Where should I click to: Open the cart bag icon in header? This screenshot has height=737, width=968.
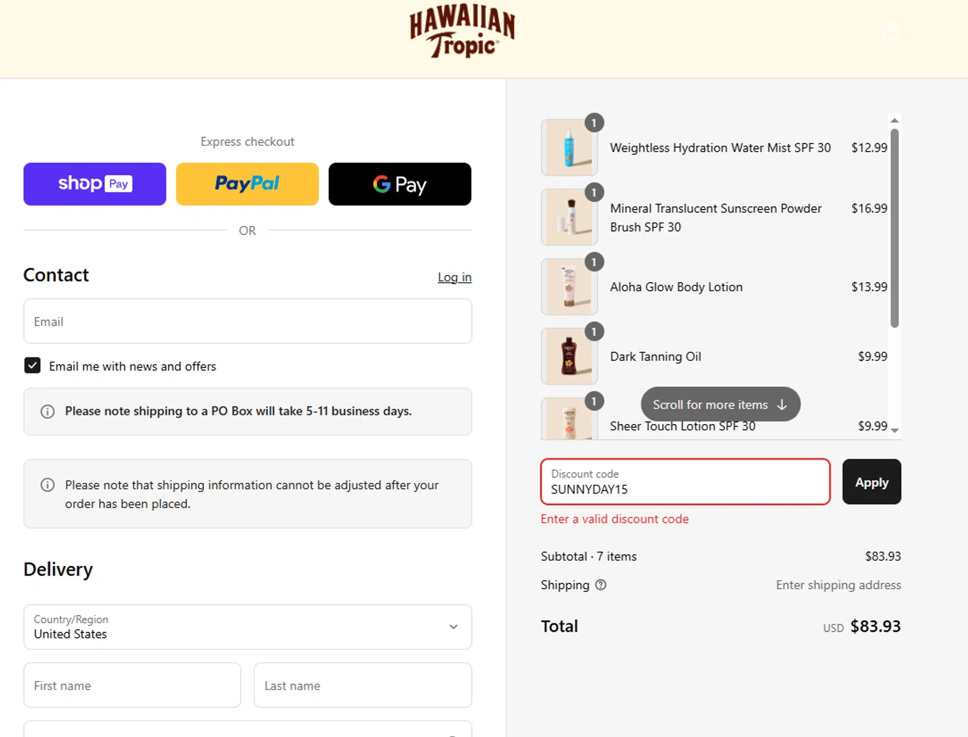(891, 30)
